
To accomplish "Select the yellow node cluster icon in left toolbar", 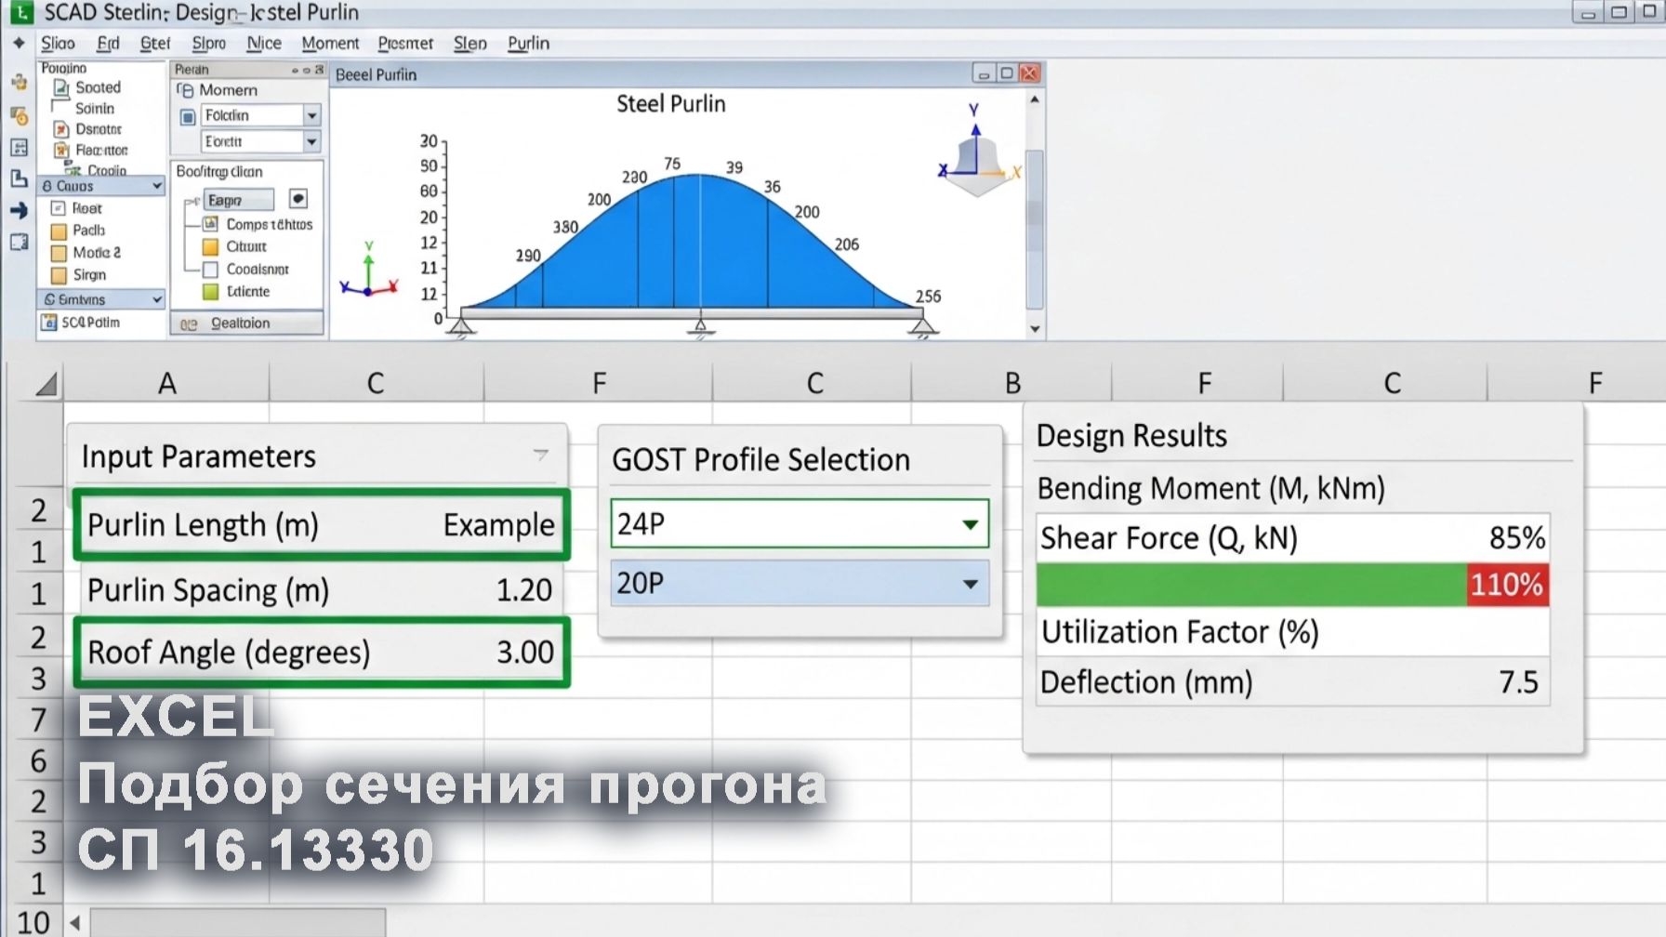I will point(19,82).
